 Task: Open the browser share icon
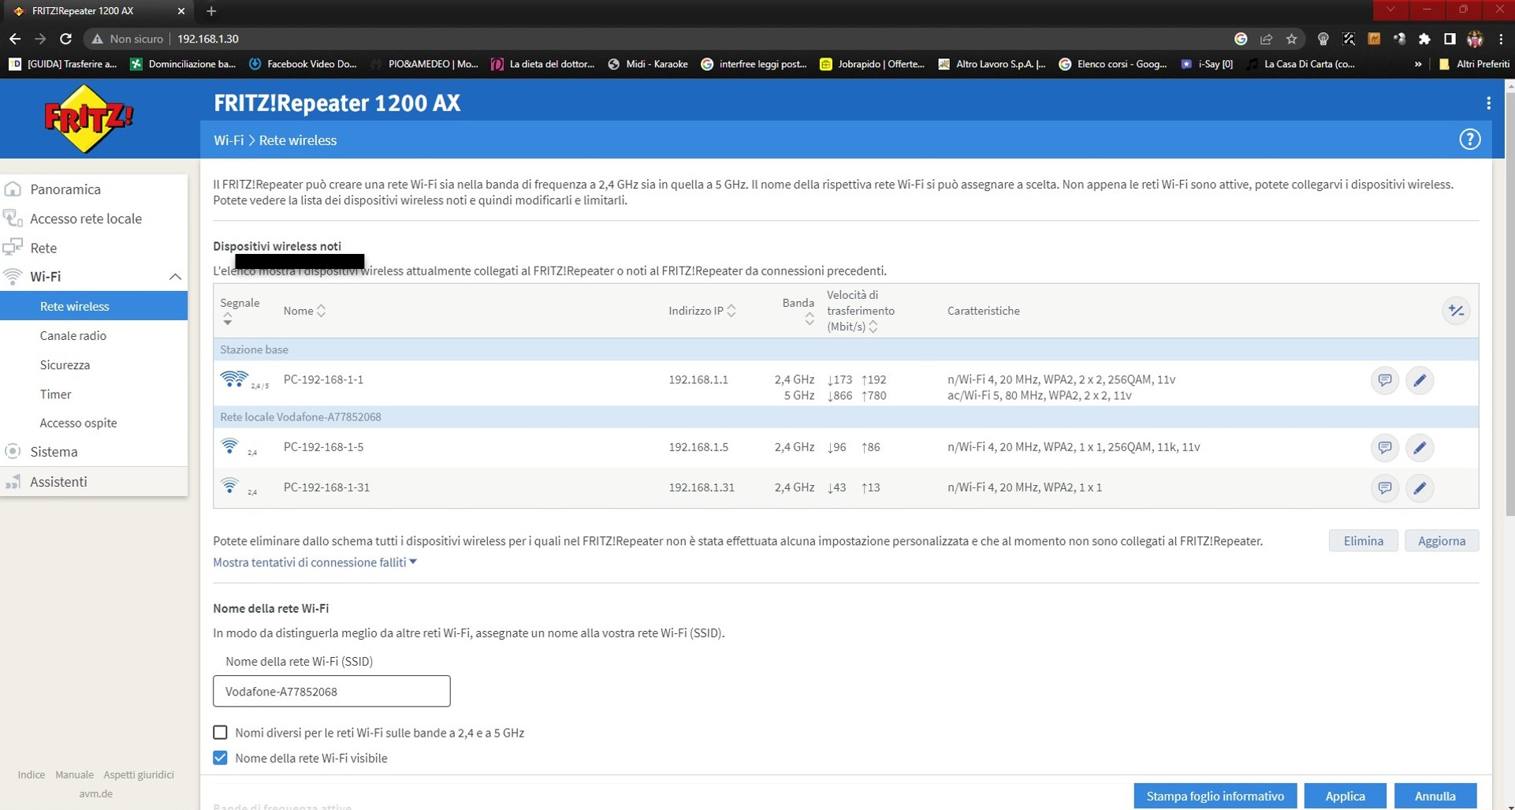[x=1266, y=39]
